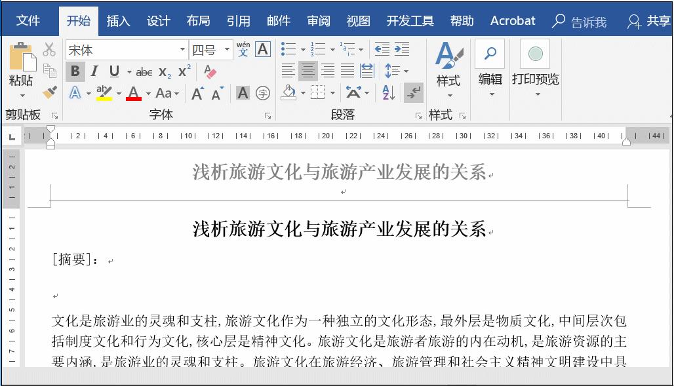Image resolution: width=674 pixels, height=386 pixels.
Task: Apply strikethrough to the text
Action: tap(144, 71)
